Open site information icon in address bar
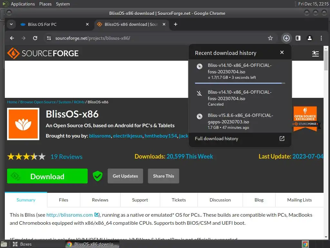The width and height of the screenshot is (330, 248). 49,38
